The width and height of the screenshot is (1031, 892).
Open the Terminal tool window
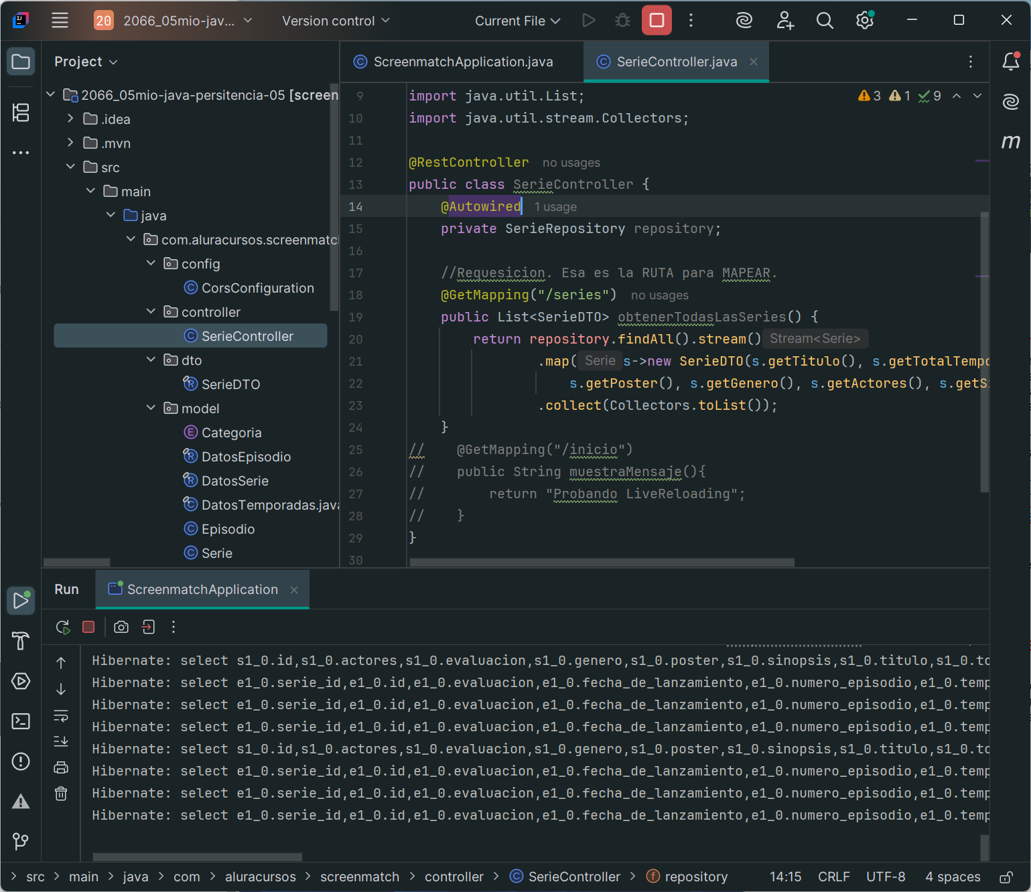(x=21, y=721)
